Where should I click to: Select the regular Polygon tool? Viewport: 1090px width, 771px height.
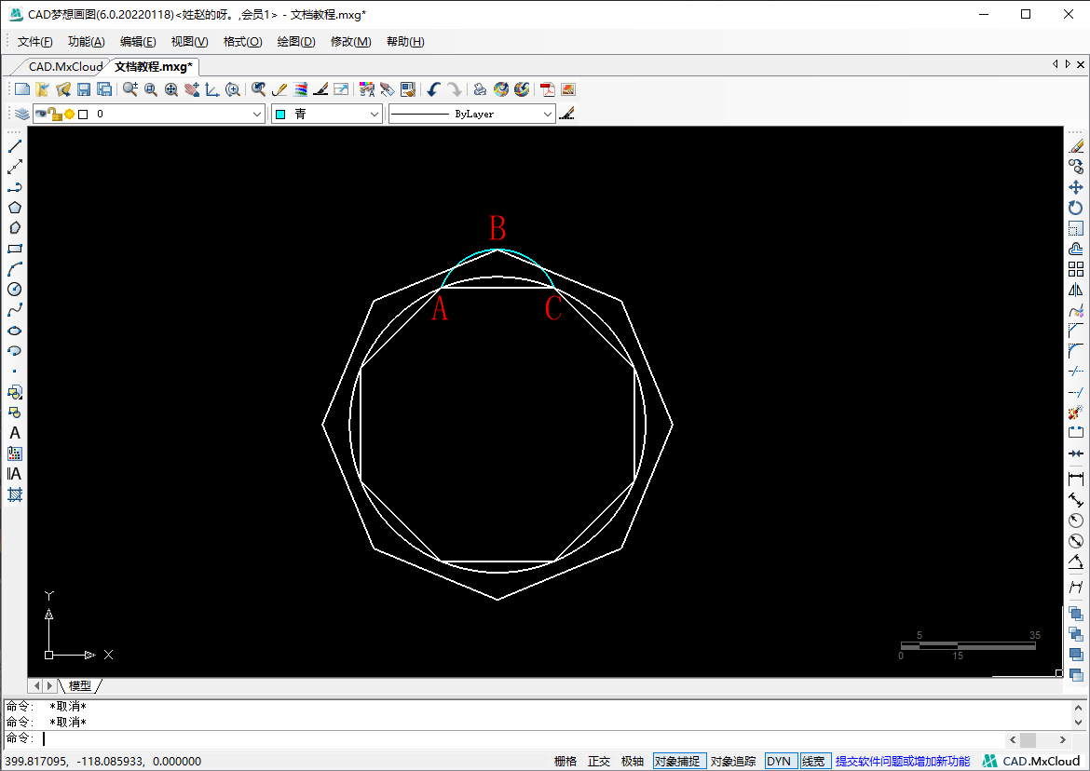click(15, 208)
